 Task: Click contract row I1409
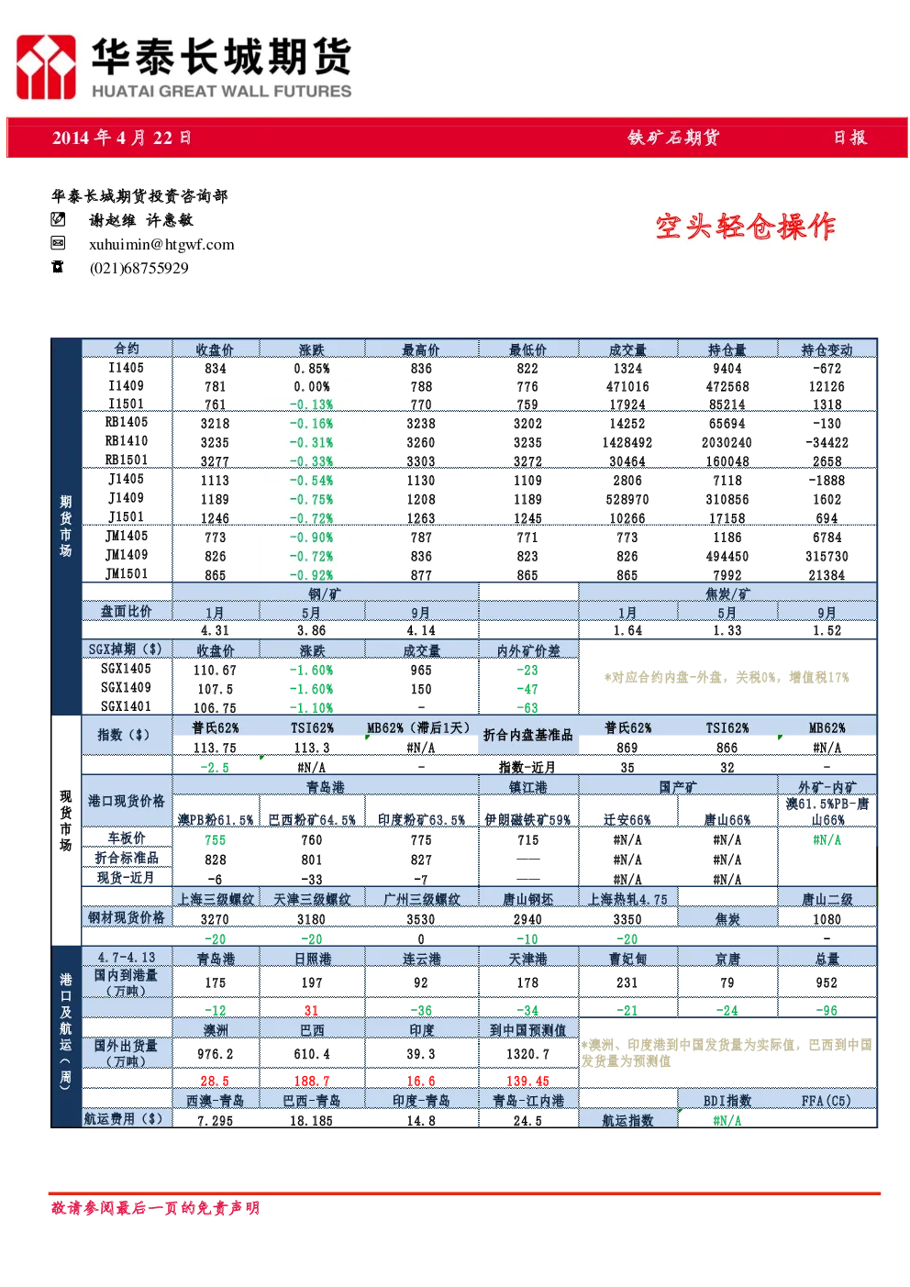tap(126, 386)
